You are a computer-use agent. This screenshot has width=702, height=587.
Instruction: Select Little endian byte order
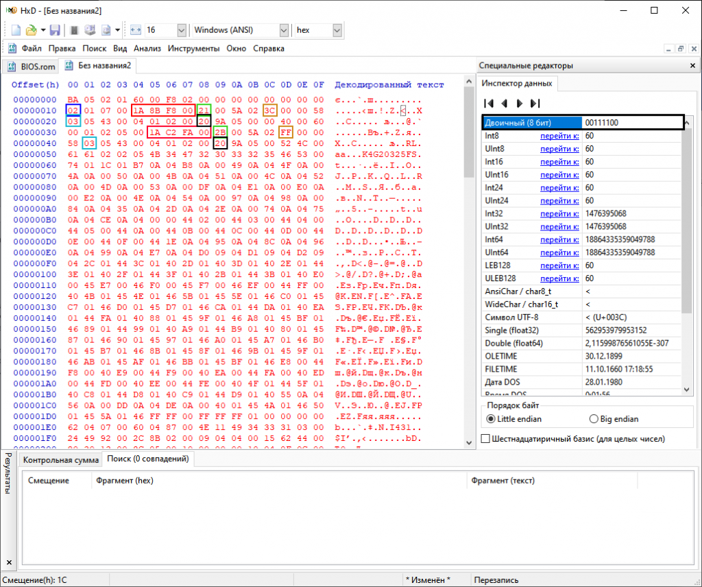[x=491, y=419]
